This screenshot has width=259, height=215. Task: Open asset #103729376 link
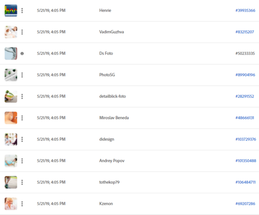246,140
